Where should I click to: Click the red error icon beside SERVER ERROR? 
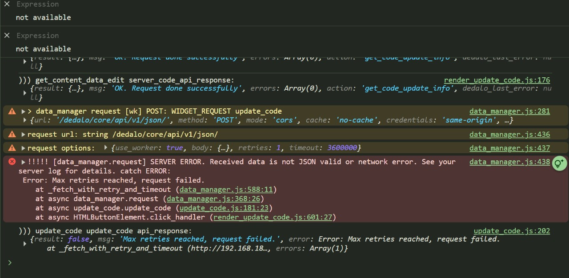tap(12, 162)
